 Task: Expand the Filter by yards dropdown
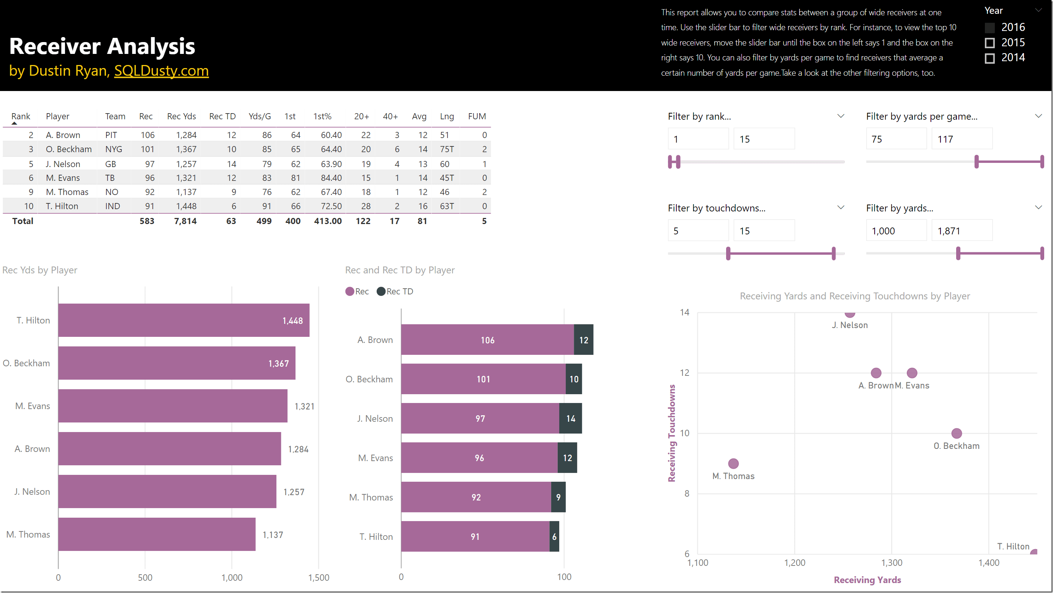click(x=1039, y=208)
